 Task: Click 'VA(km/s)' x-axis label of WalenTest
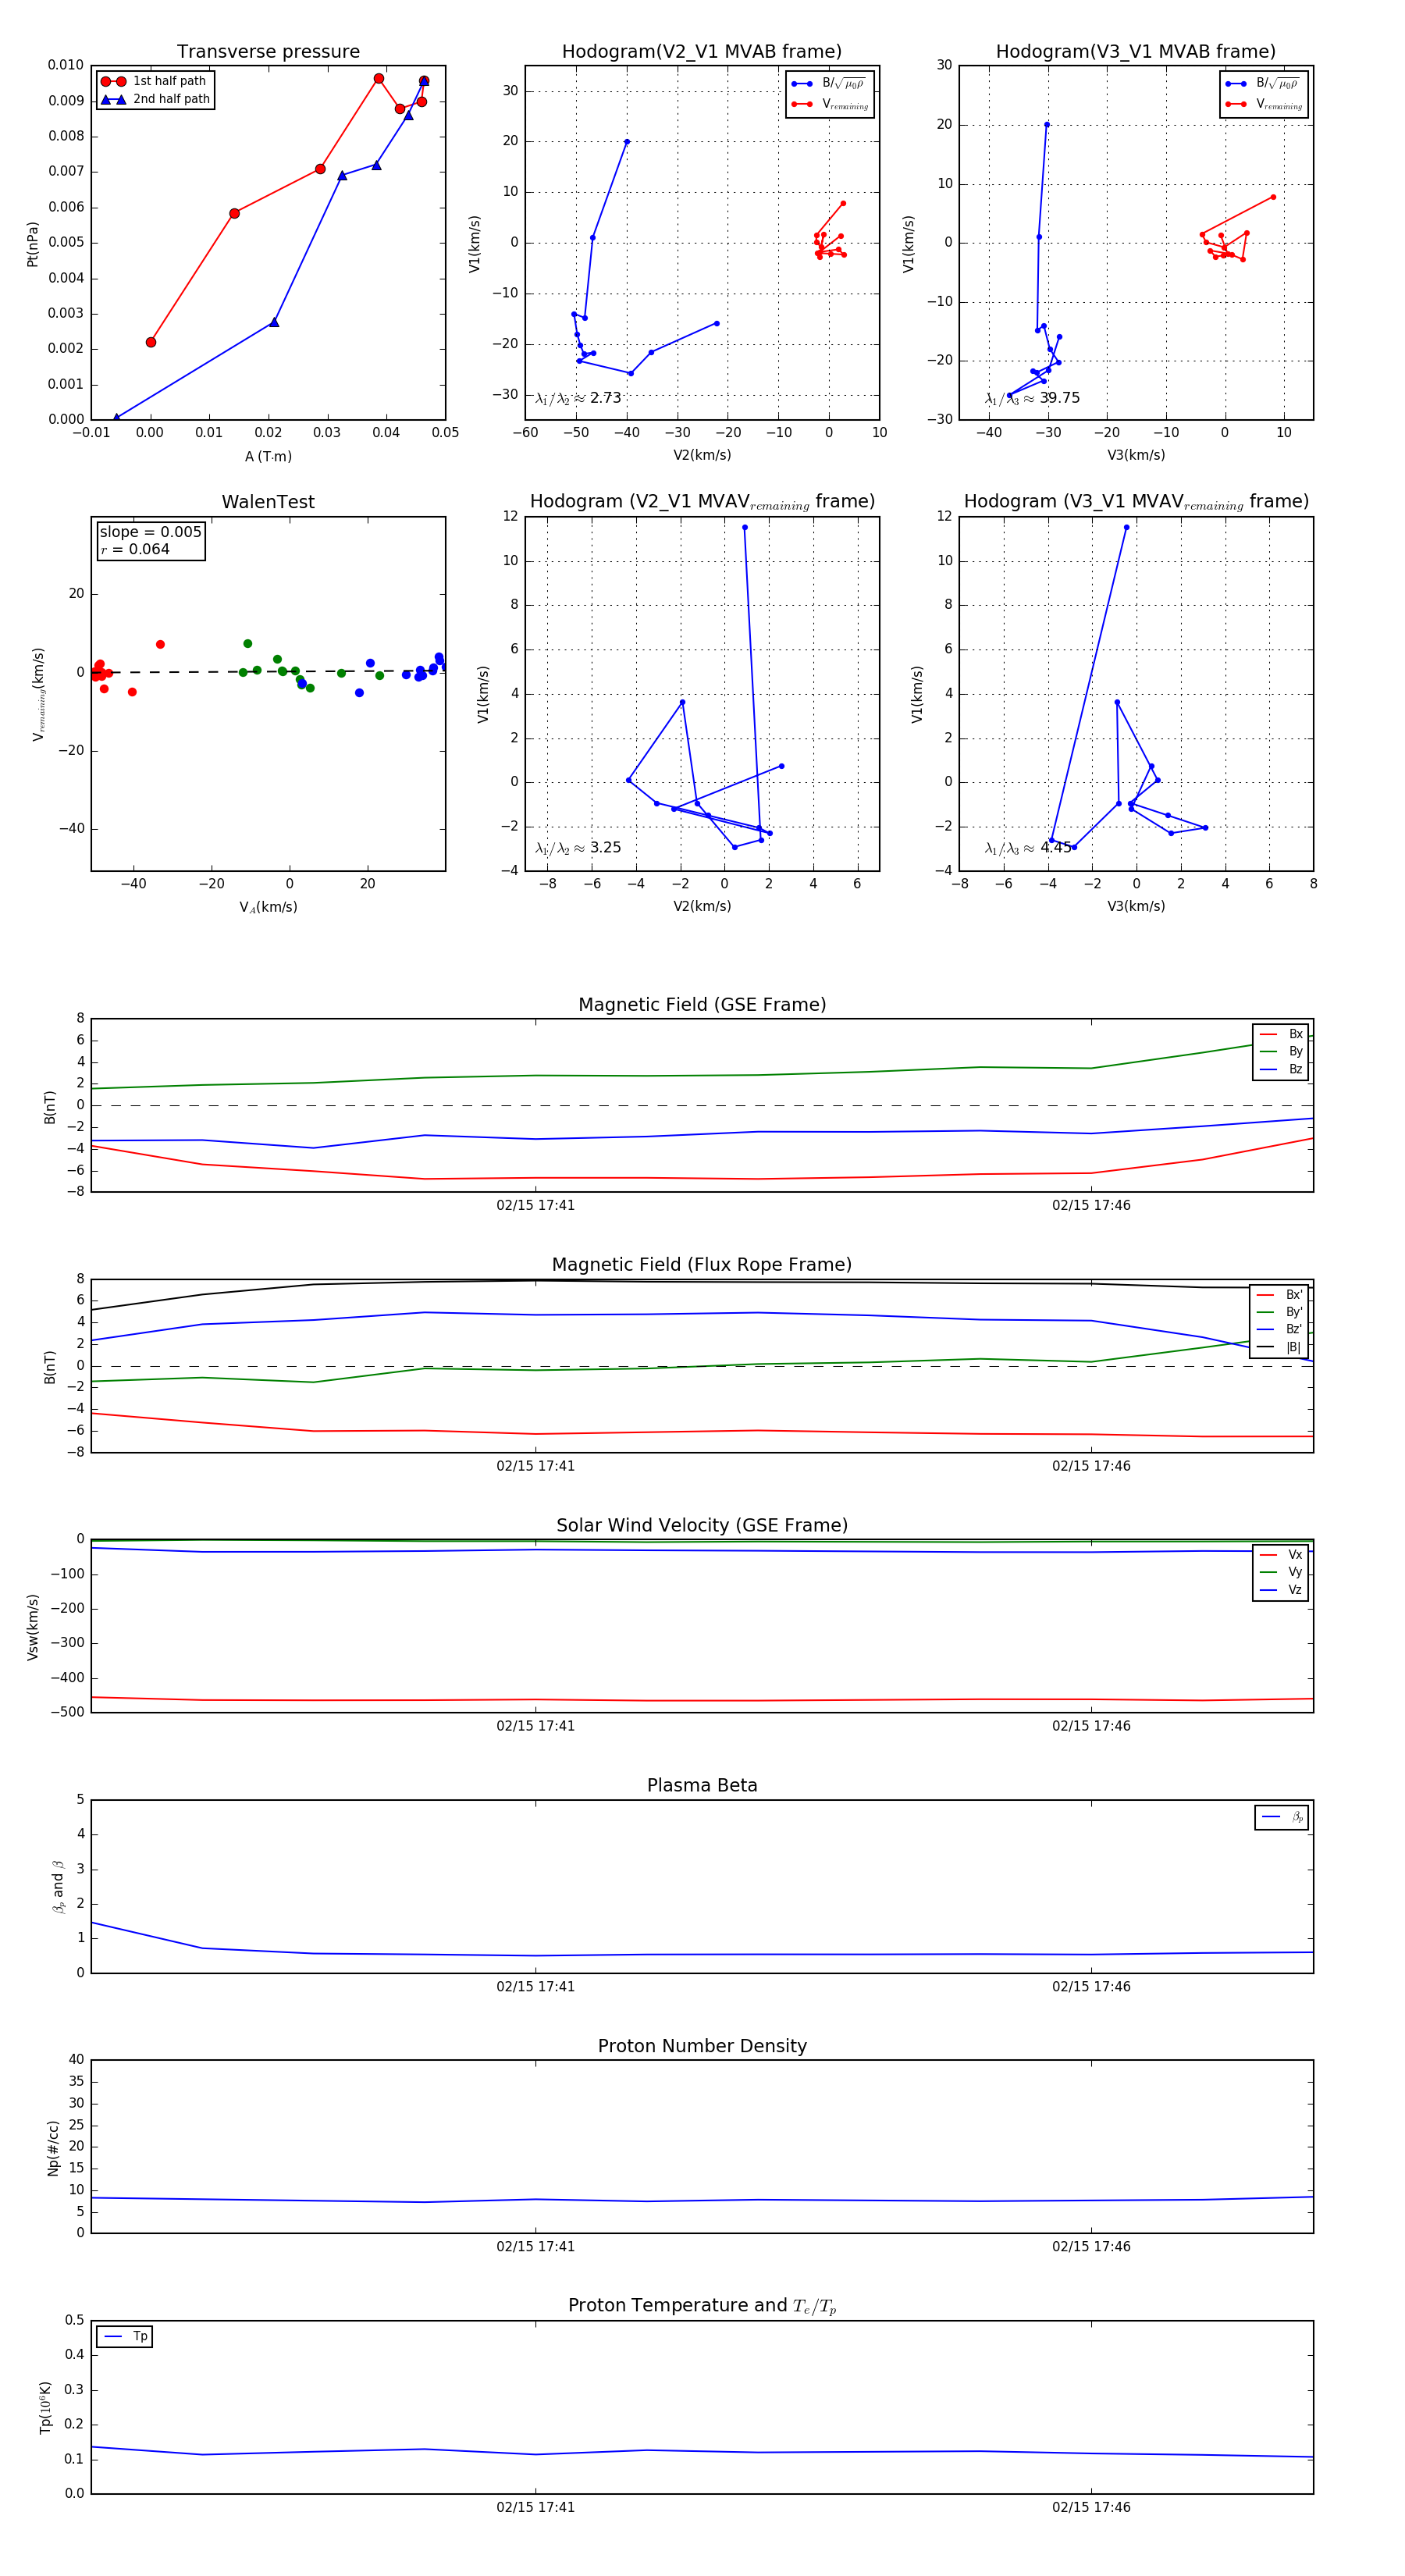tap(268, 907)
